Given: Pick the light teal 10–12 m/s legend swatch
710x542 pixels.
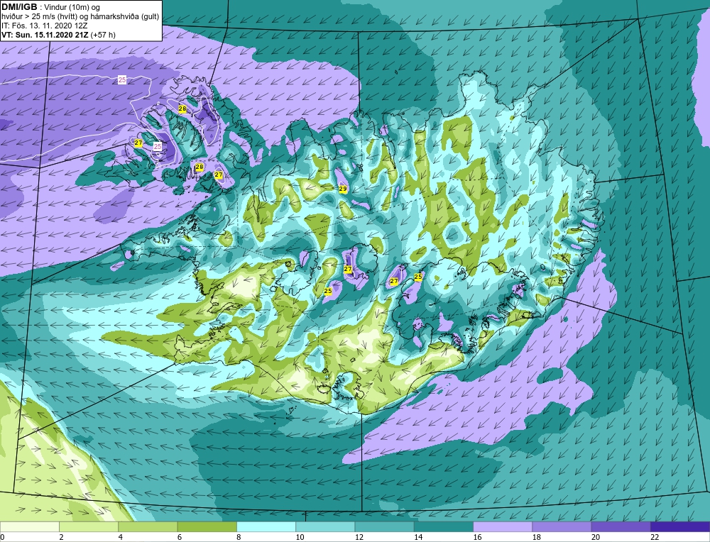Looking at the screenshot, I should click(x=325, y=526).
